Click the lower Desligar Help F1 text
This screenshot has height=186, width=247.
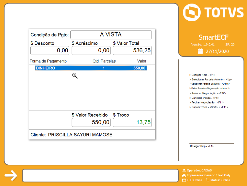(x=202, y=146)
